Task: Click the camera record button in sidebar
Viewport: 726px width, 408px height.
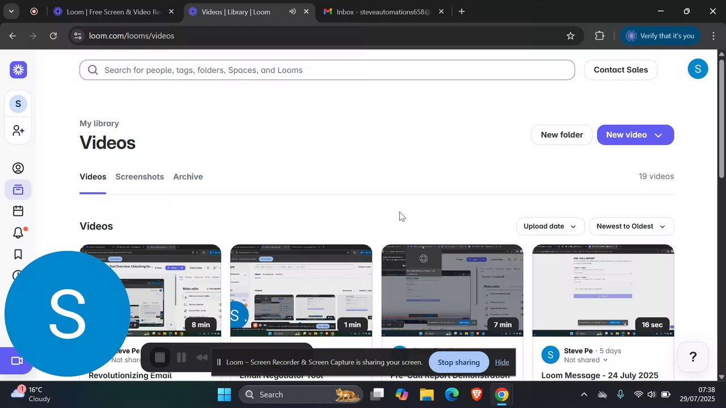Action: 17,361
